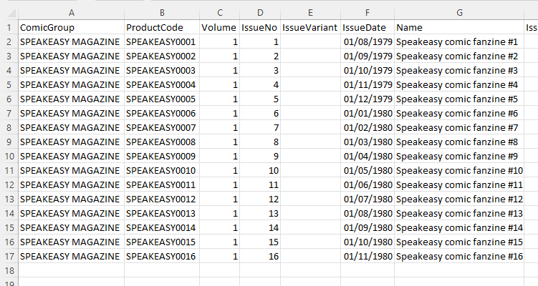Click column E header
The image size is (538, 286).
[x=309, y=13]
